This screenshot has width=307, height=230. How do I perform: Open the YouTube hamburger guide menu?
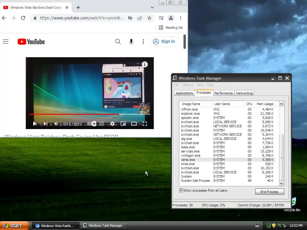[6, 41]
